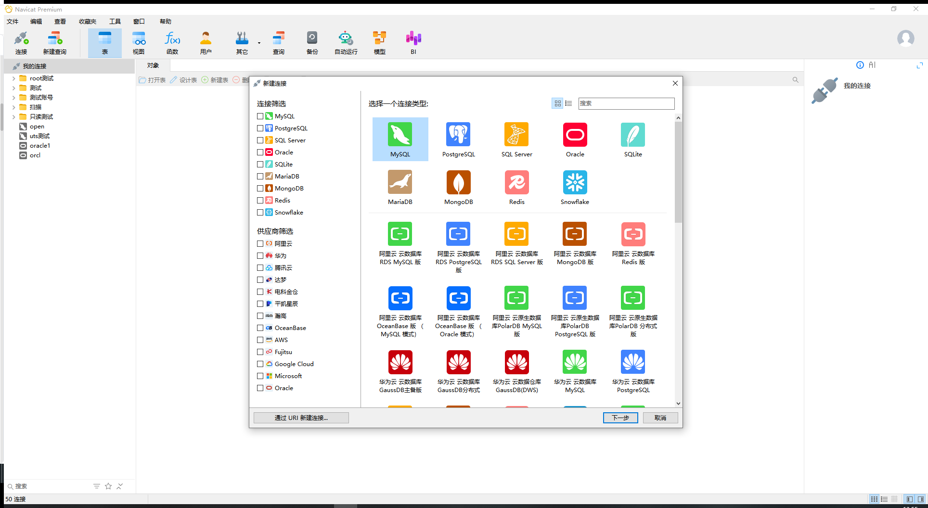Enable the MongoDB filter checkbox

point(260,188)
